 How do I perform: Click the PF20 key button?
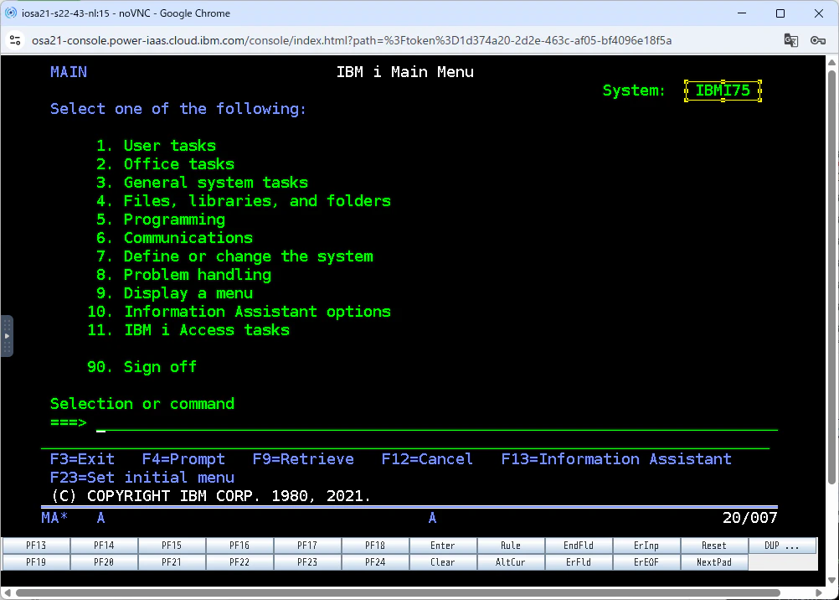click(x=105, y=562)
